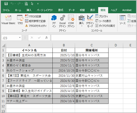Select row 5 header
Screen dimensions: 137x113
[x=3, y=70]
